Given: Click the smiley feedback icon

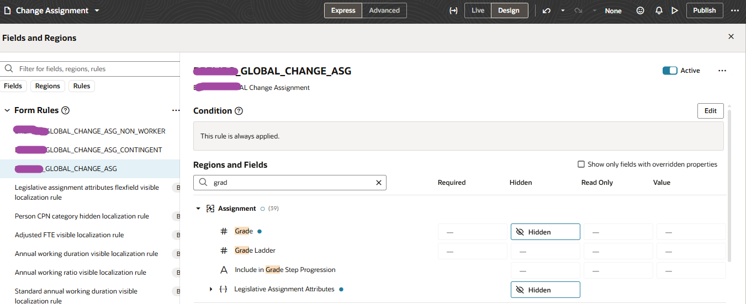Looking at the screenshot, I should (641, 10).
